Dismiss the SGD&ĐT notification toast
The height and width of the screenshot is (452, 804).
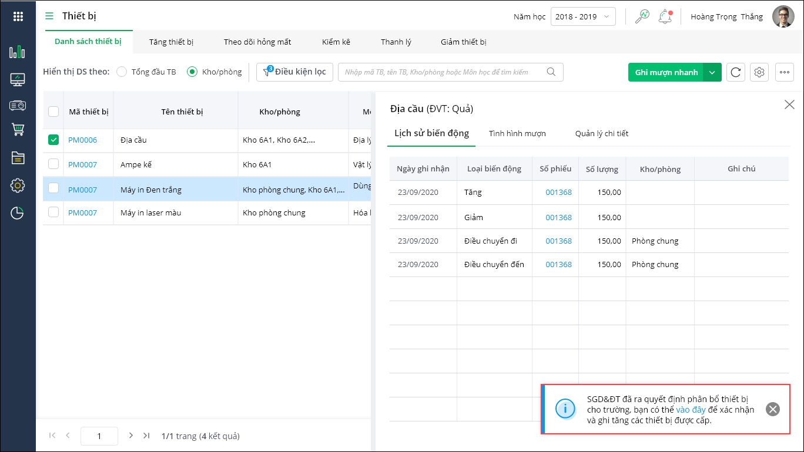[x=773, y=410]
